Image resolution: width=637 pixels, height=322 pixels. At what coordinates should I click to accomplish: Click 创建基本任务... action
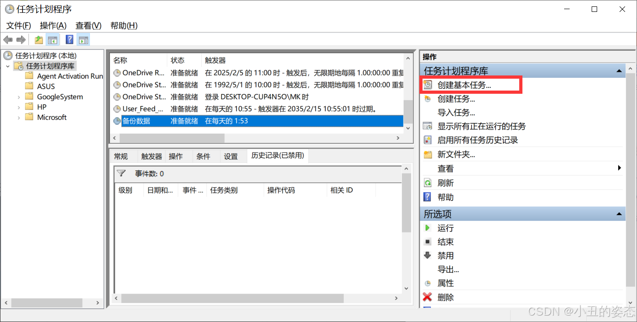click(464, 85)
